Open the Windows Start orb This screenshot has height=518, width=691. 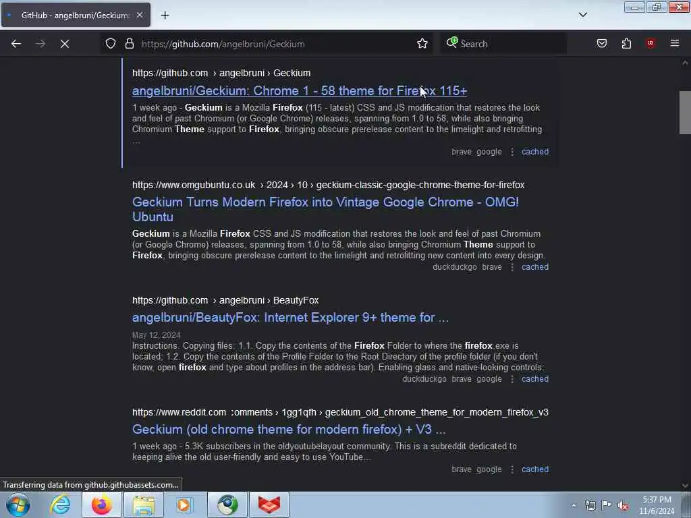[18, 505]
